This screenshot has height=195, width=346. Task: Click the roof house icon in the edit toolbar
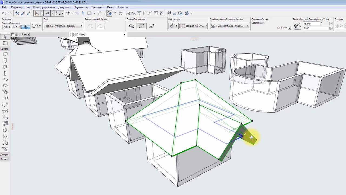162,13
